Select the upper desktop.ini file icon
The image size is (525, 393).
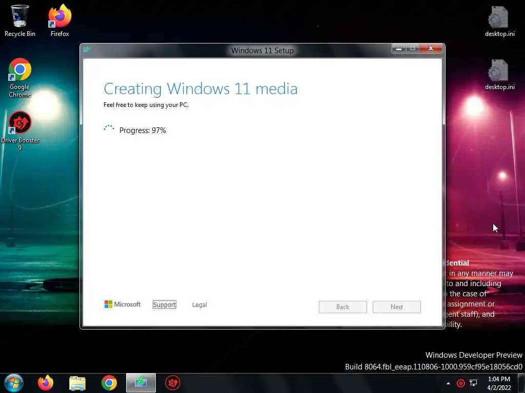[499, 21]
